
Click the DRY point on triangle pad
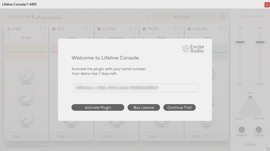point(250,97)
